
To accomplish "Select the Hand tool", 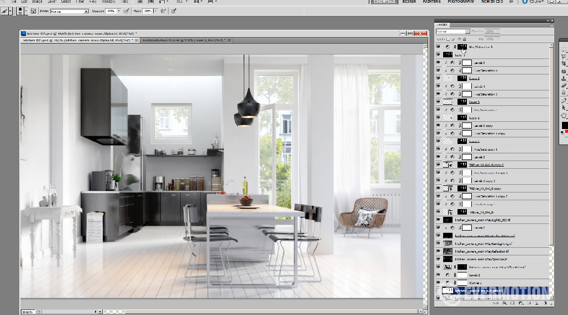I will 564,116.
